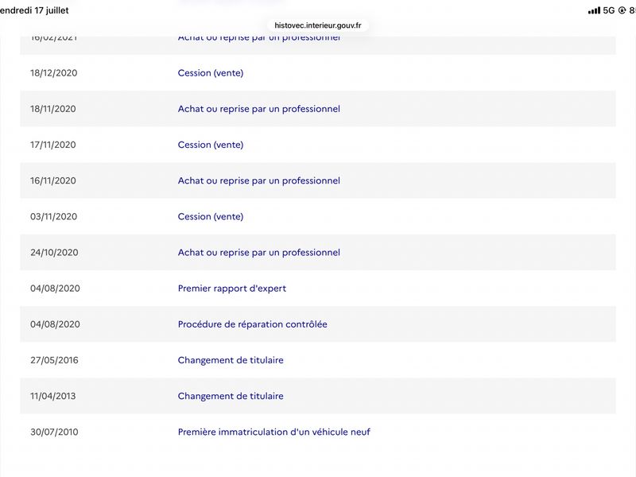Tap the date 04/08/2020 beside expert report
Screen dimensions: 636x477
point(55,289)
